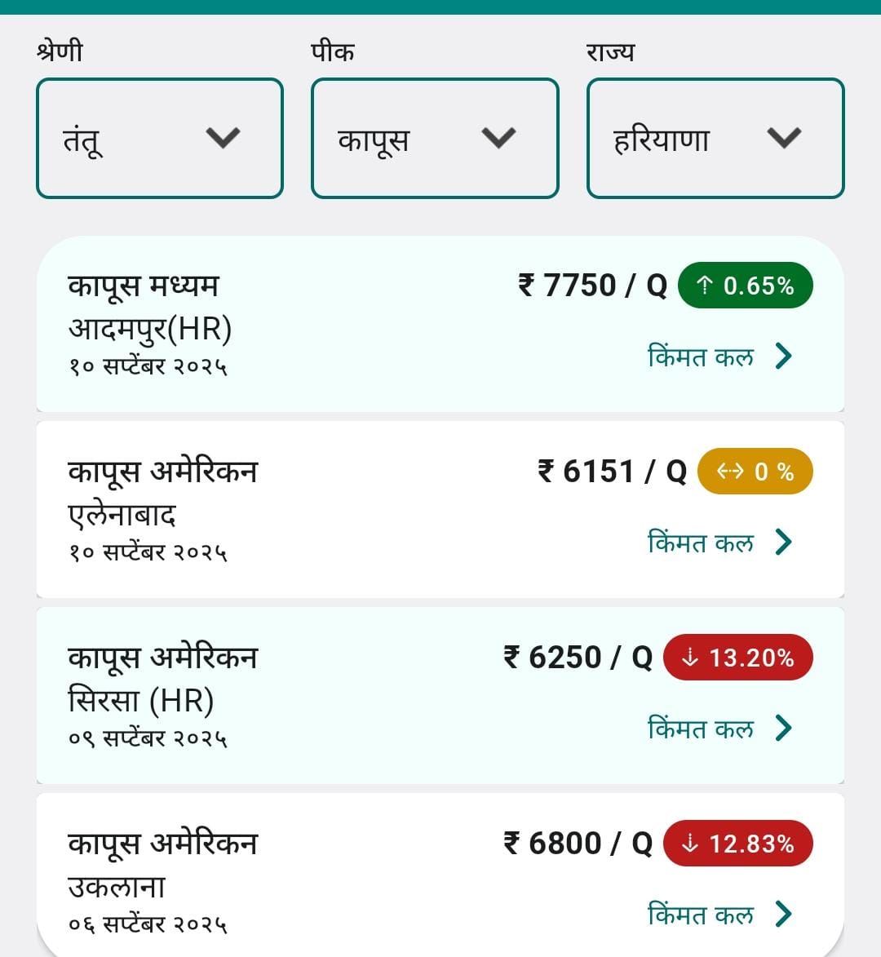Select the ₹ 6800 / Q price
The image size is (881, 957).
(x=578, y=844)
